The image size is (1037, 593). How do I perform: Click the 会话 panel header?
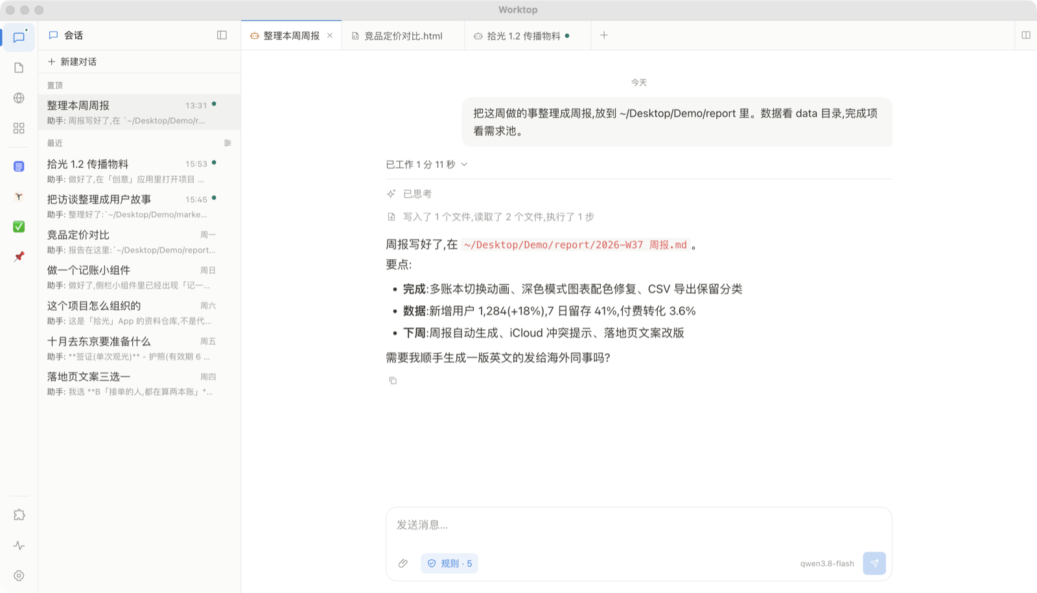66,35
